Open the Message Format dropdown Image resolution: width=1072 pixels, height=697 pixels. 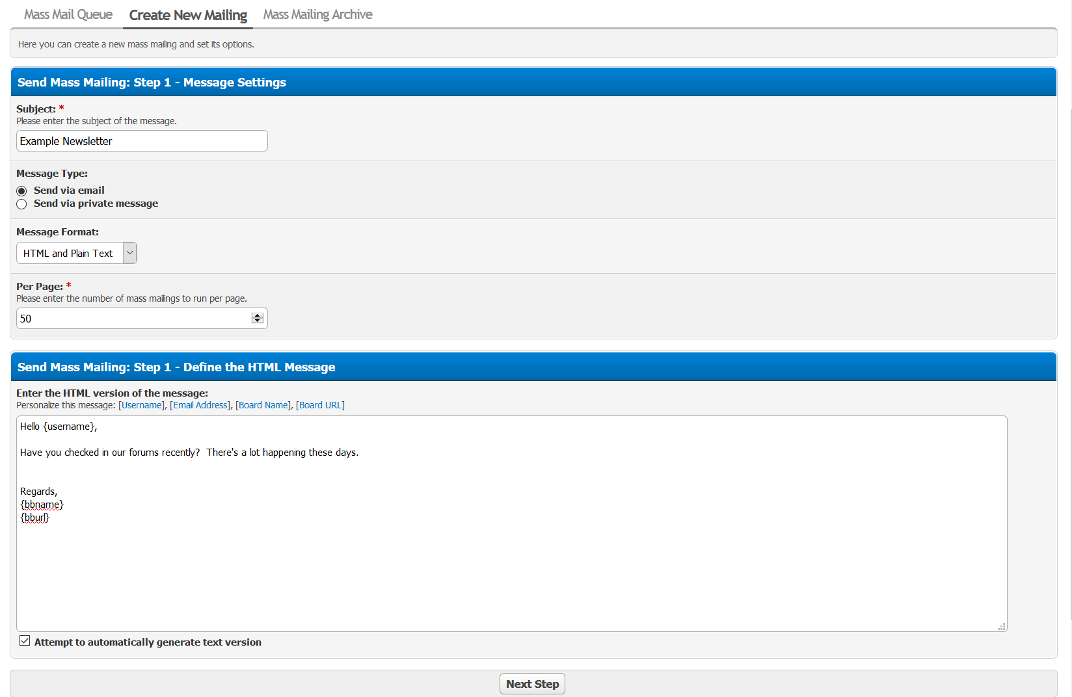[x=77, y=253]
